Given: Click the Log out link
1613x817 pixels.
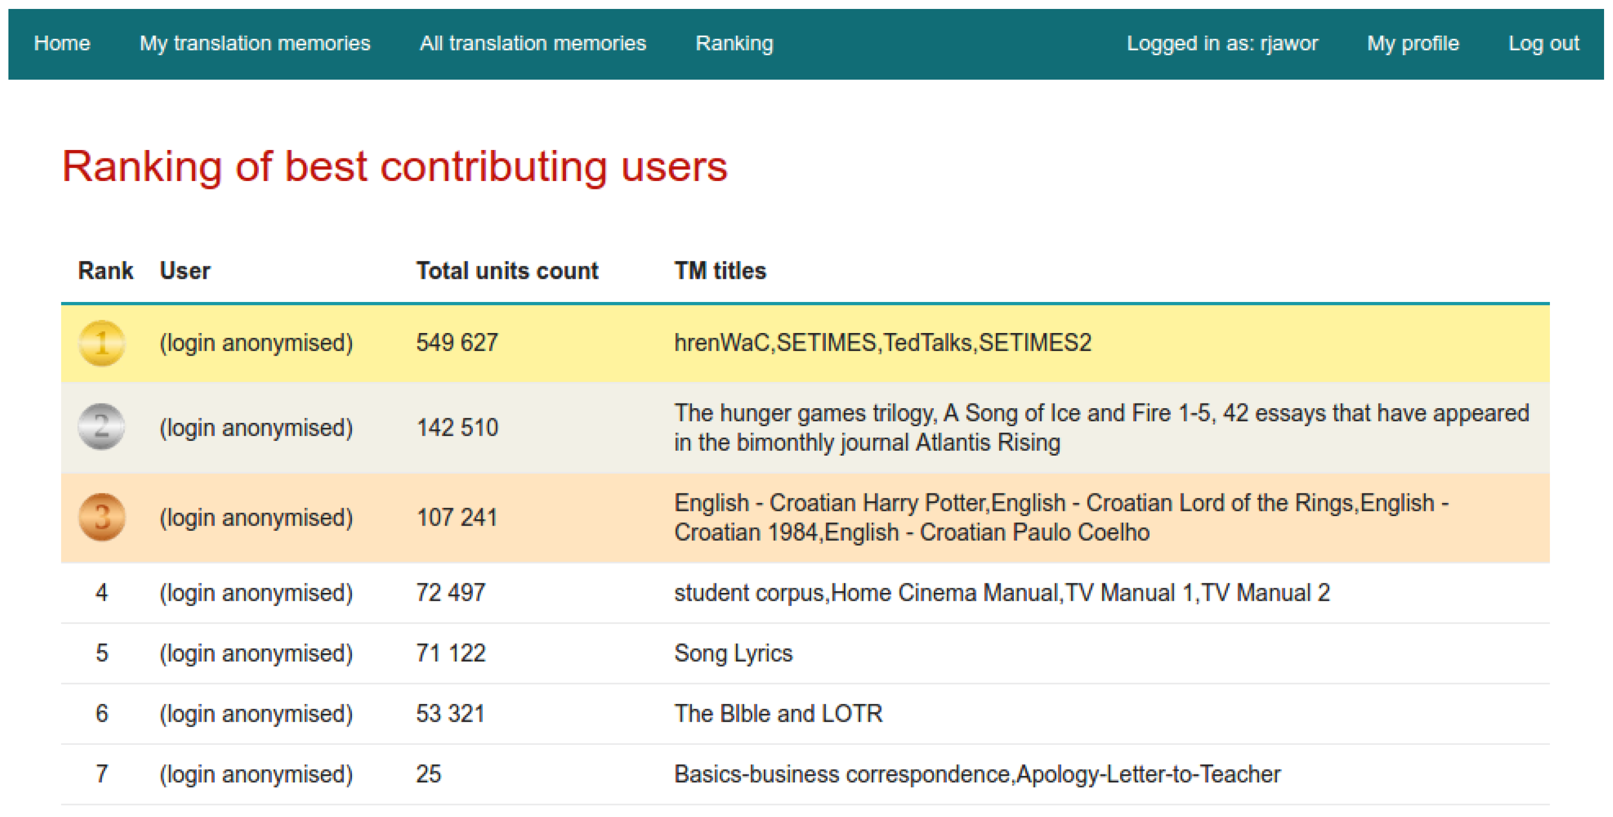Looking at the screenshot, I should point(1544,43).
